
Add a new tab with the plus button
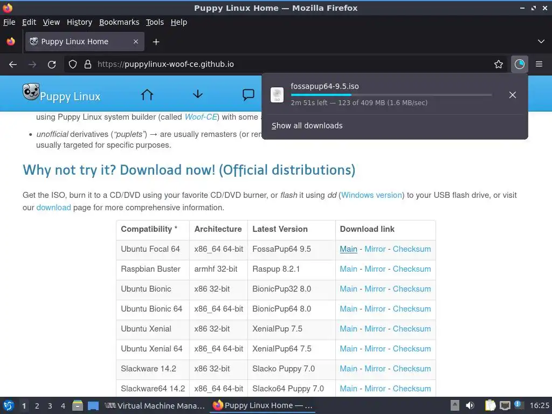pyautogui.click(x=156, y=42)
